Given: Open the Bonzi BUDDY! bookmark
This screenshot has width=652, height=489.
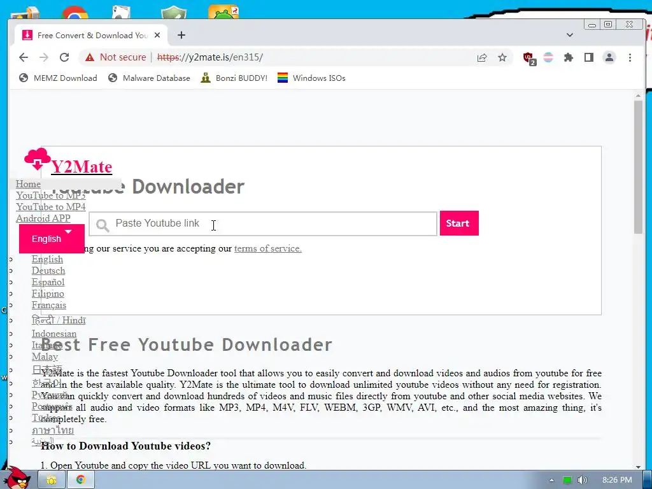Looking at the screenshot, I should (x=234, y=78).
